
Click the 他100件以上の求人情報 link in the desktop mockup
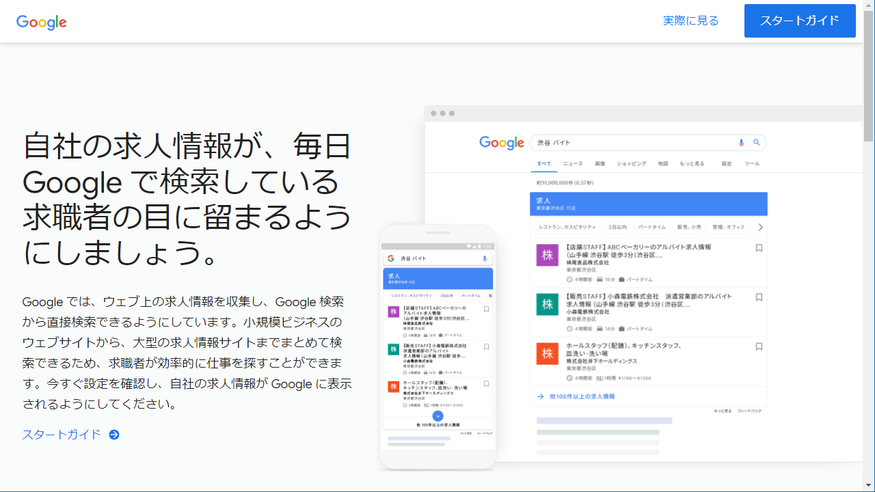point(582,396)
